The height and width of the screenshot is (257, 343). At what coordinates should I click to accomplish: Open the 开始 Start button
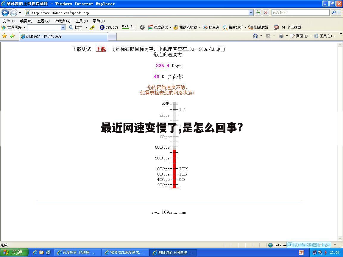point(14,253)
